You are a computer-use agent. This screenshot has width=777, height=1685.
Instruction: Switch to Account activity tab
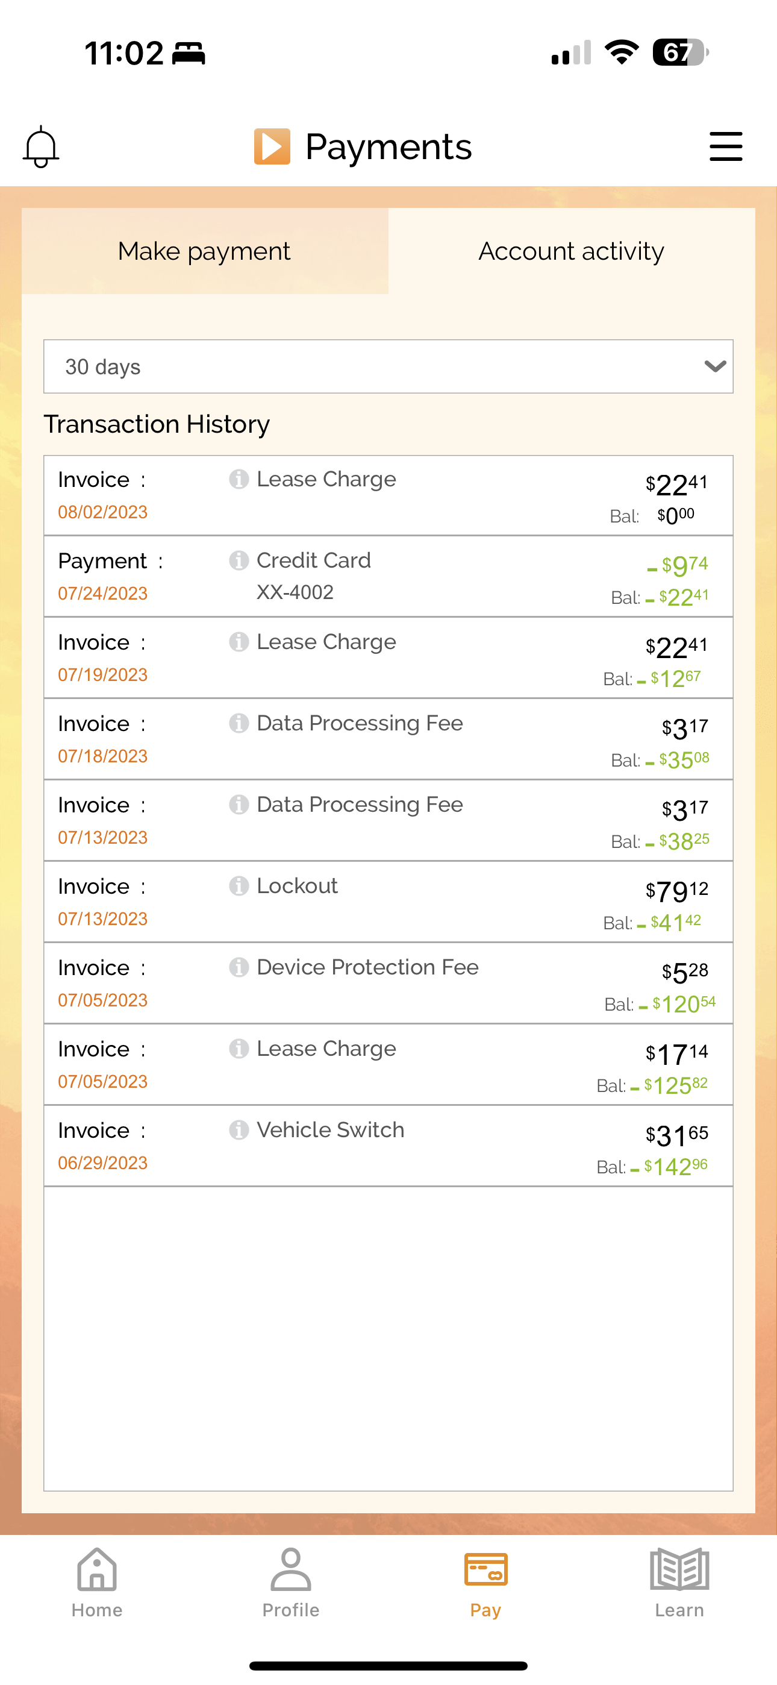click(572, 251)
